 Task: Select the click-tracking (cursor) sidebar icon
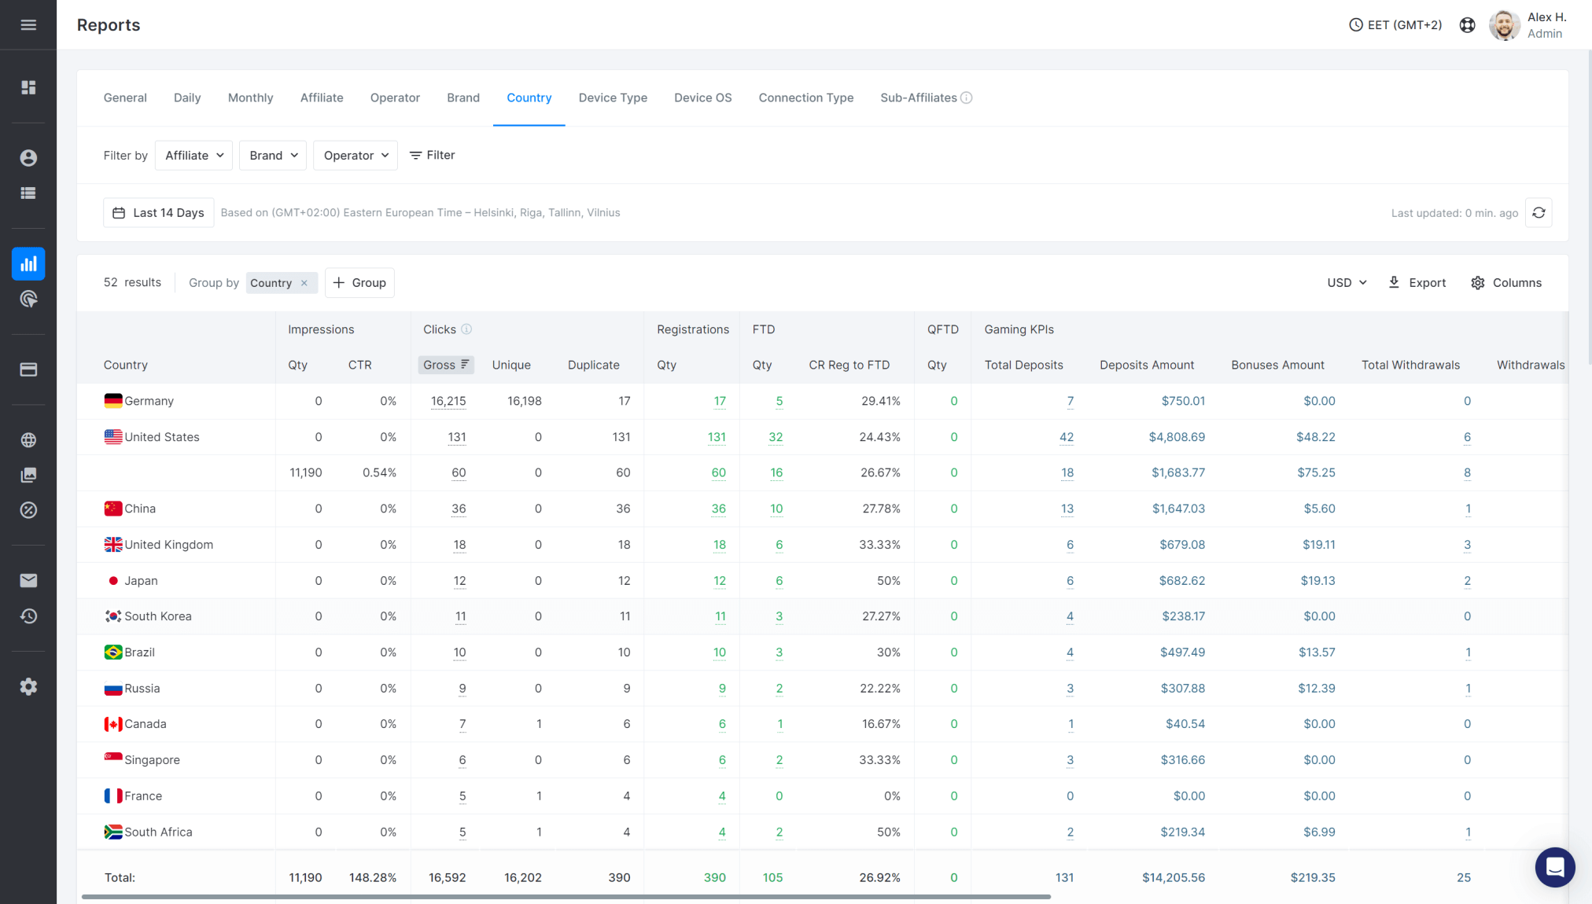[28, 299]
